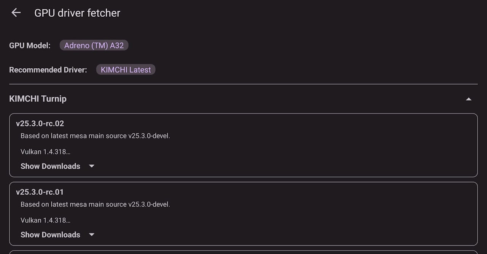Go back using the arrow icon

coord(16,13)
